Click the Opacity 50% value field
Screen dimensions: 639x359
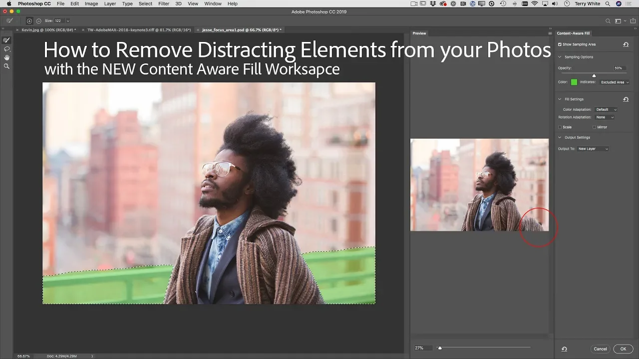click(620, 68)
